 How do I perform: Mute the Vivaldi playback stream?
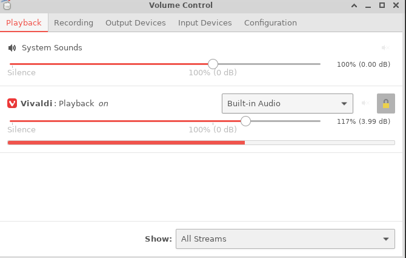click(x=365, y=103)
